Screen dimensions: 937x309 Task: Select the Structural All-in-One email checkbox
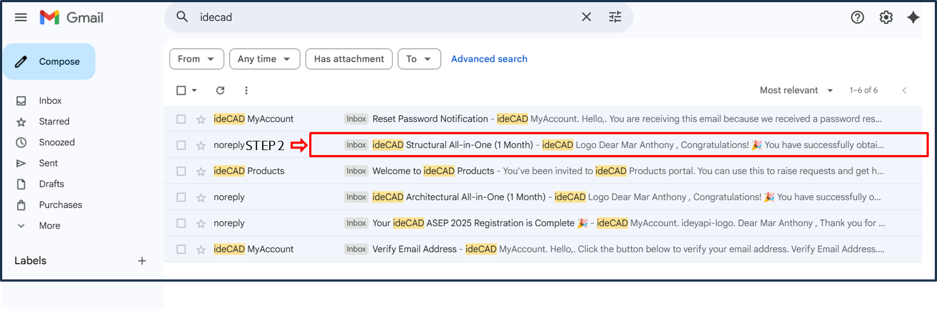tap(181, 145)
